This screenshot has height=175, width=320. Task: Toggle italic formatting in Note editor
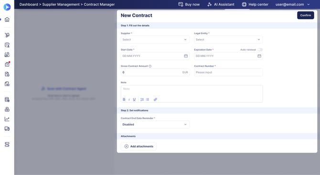(x=129, y=99)
